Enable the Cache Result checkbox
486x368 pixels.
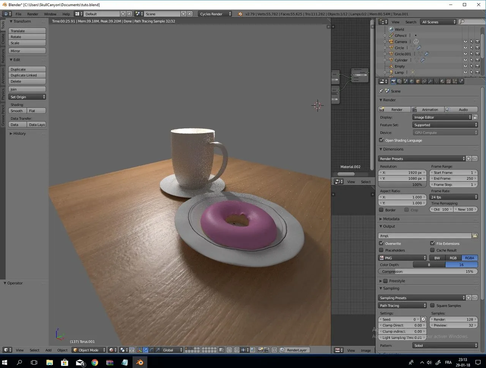point(432,250)
